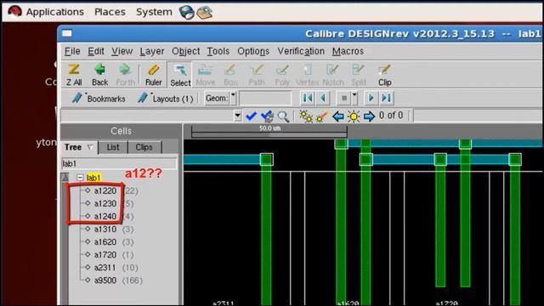
Task: Click the magnifying glass search icon
Action: tap(283, 116)
